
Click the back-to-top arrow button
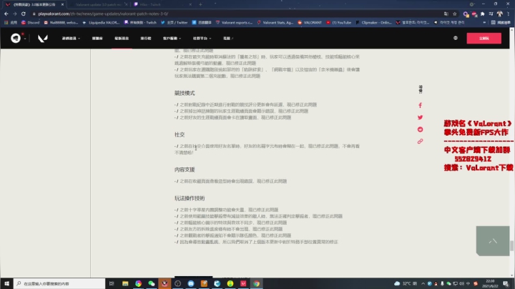tap(493, 241)
